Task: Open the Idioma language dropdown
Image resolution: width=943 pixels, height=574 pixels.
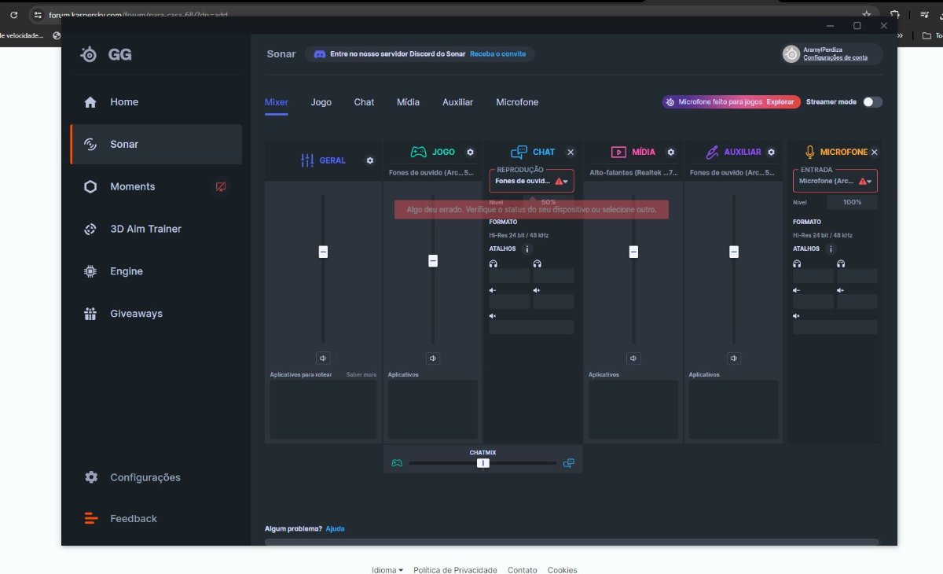Action: 388,570
